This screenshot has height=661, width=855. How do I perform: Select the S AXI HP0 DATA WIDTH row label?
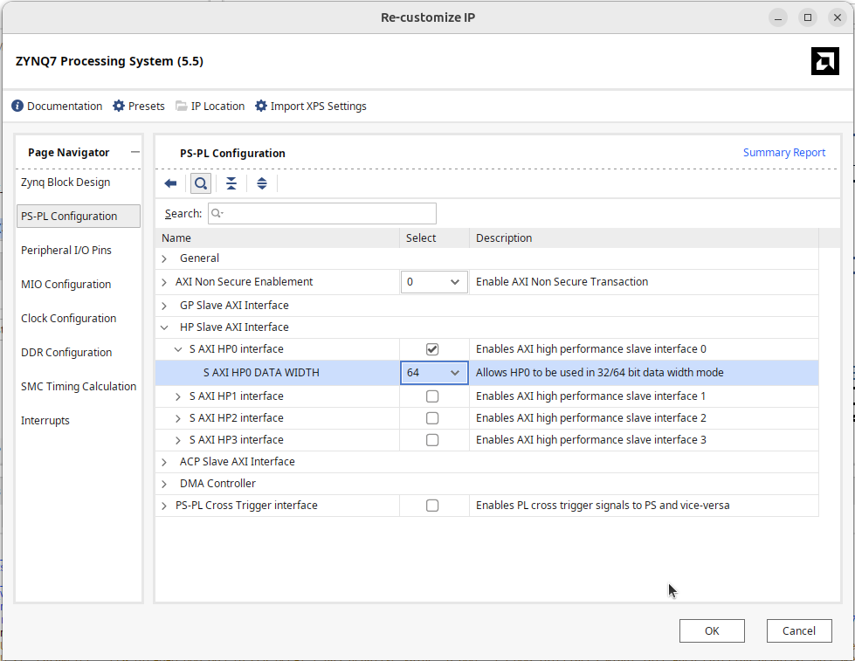pos(261,373)
